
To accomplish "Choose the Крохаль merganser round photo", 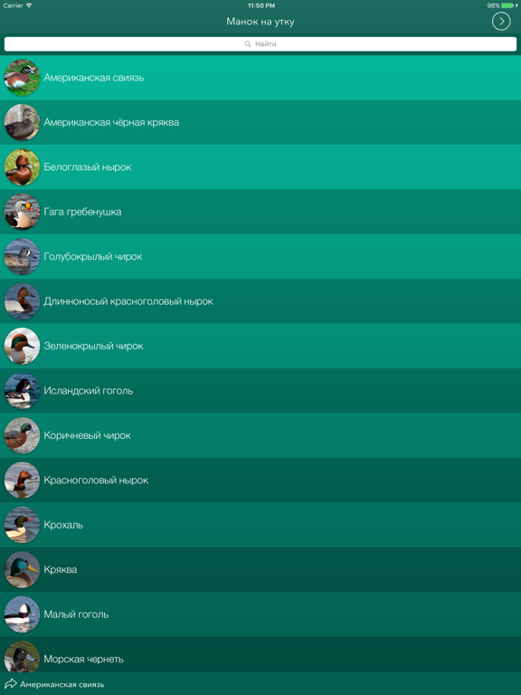I will [22, 525].
